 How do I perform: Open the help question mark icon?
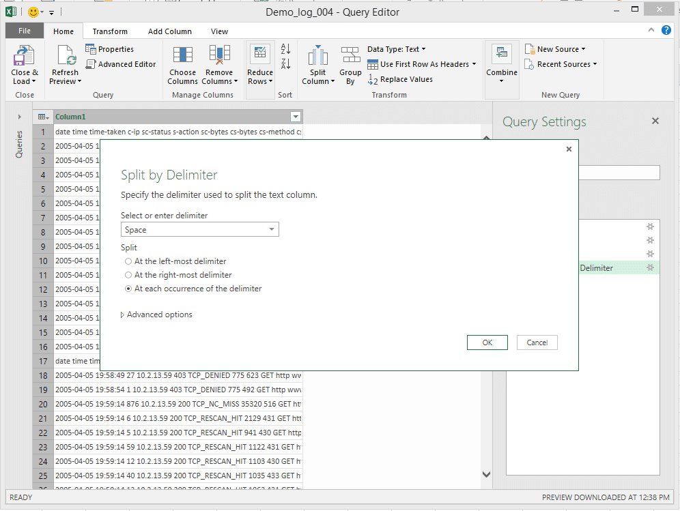click(x=666, y=30)
